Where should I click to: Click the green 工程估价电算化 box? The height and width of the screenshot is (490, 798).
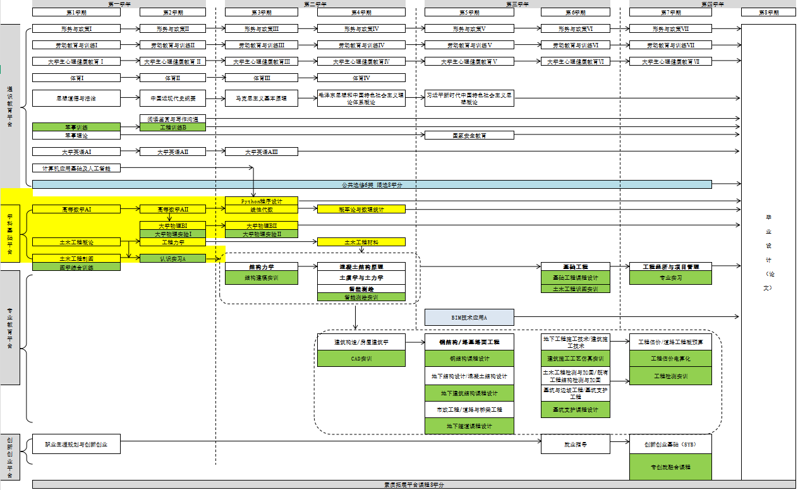(670, 358)
